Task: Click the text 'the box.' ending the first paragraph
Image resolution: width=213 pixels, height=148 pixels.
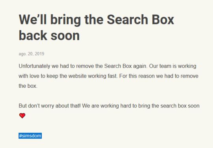Action: pos(28,86)
